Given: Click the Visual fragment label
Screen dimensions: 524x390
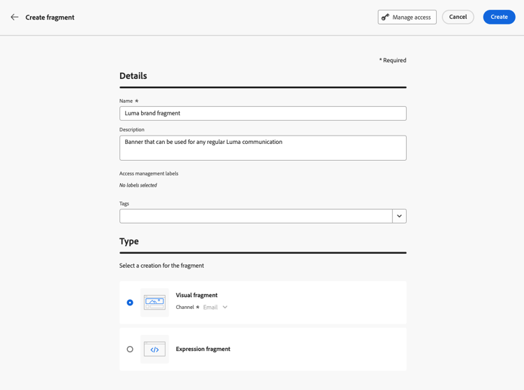Looking at the screenshot, I should (196, 295).
